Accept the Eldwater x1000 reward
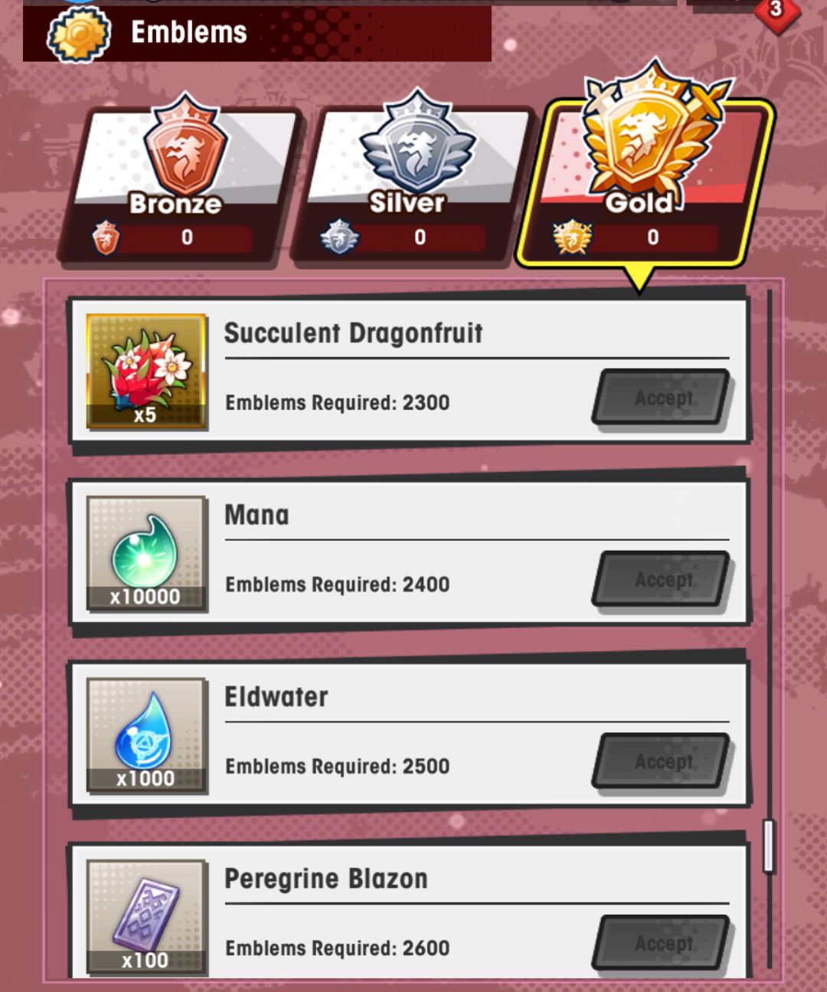The height and width of the screenshot is (992, 827). (662, 761)
